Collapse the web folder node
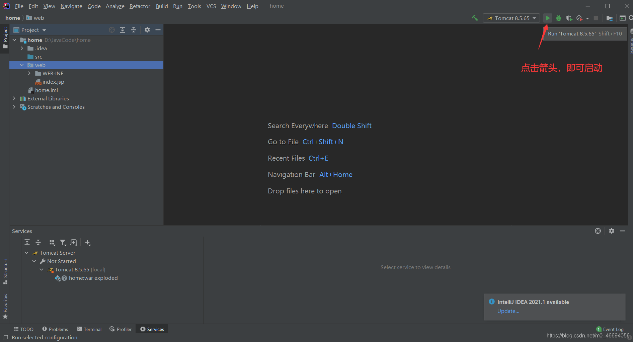Image resolution: width=633 pixels, height=342 pixels. click(22, 65)
